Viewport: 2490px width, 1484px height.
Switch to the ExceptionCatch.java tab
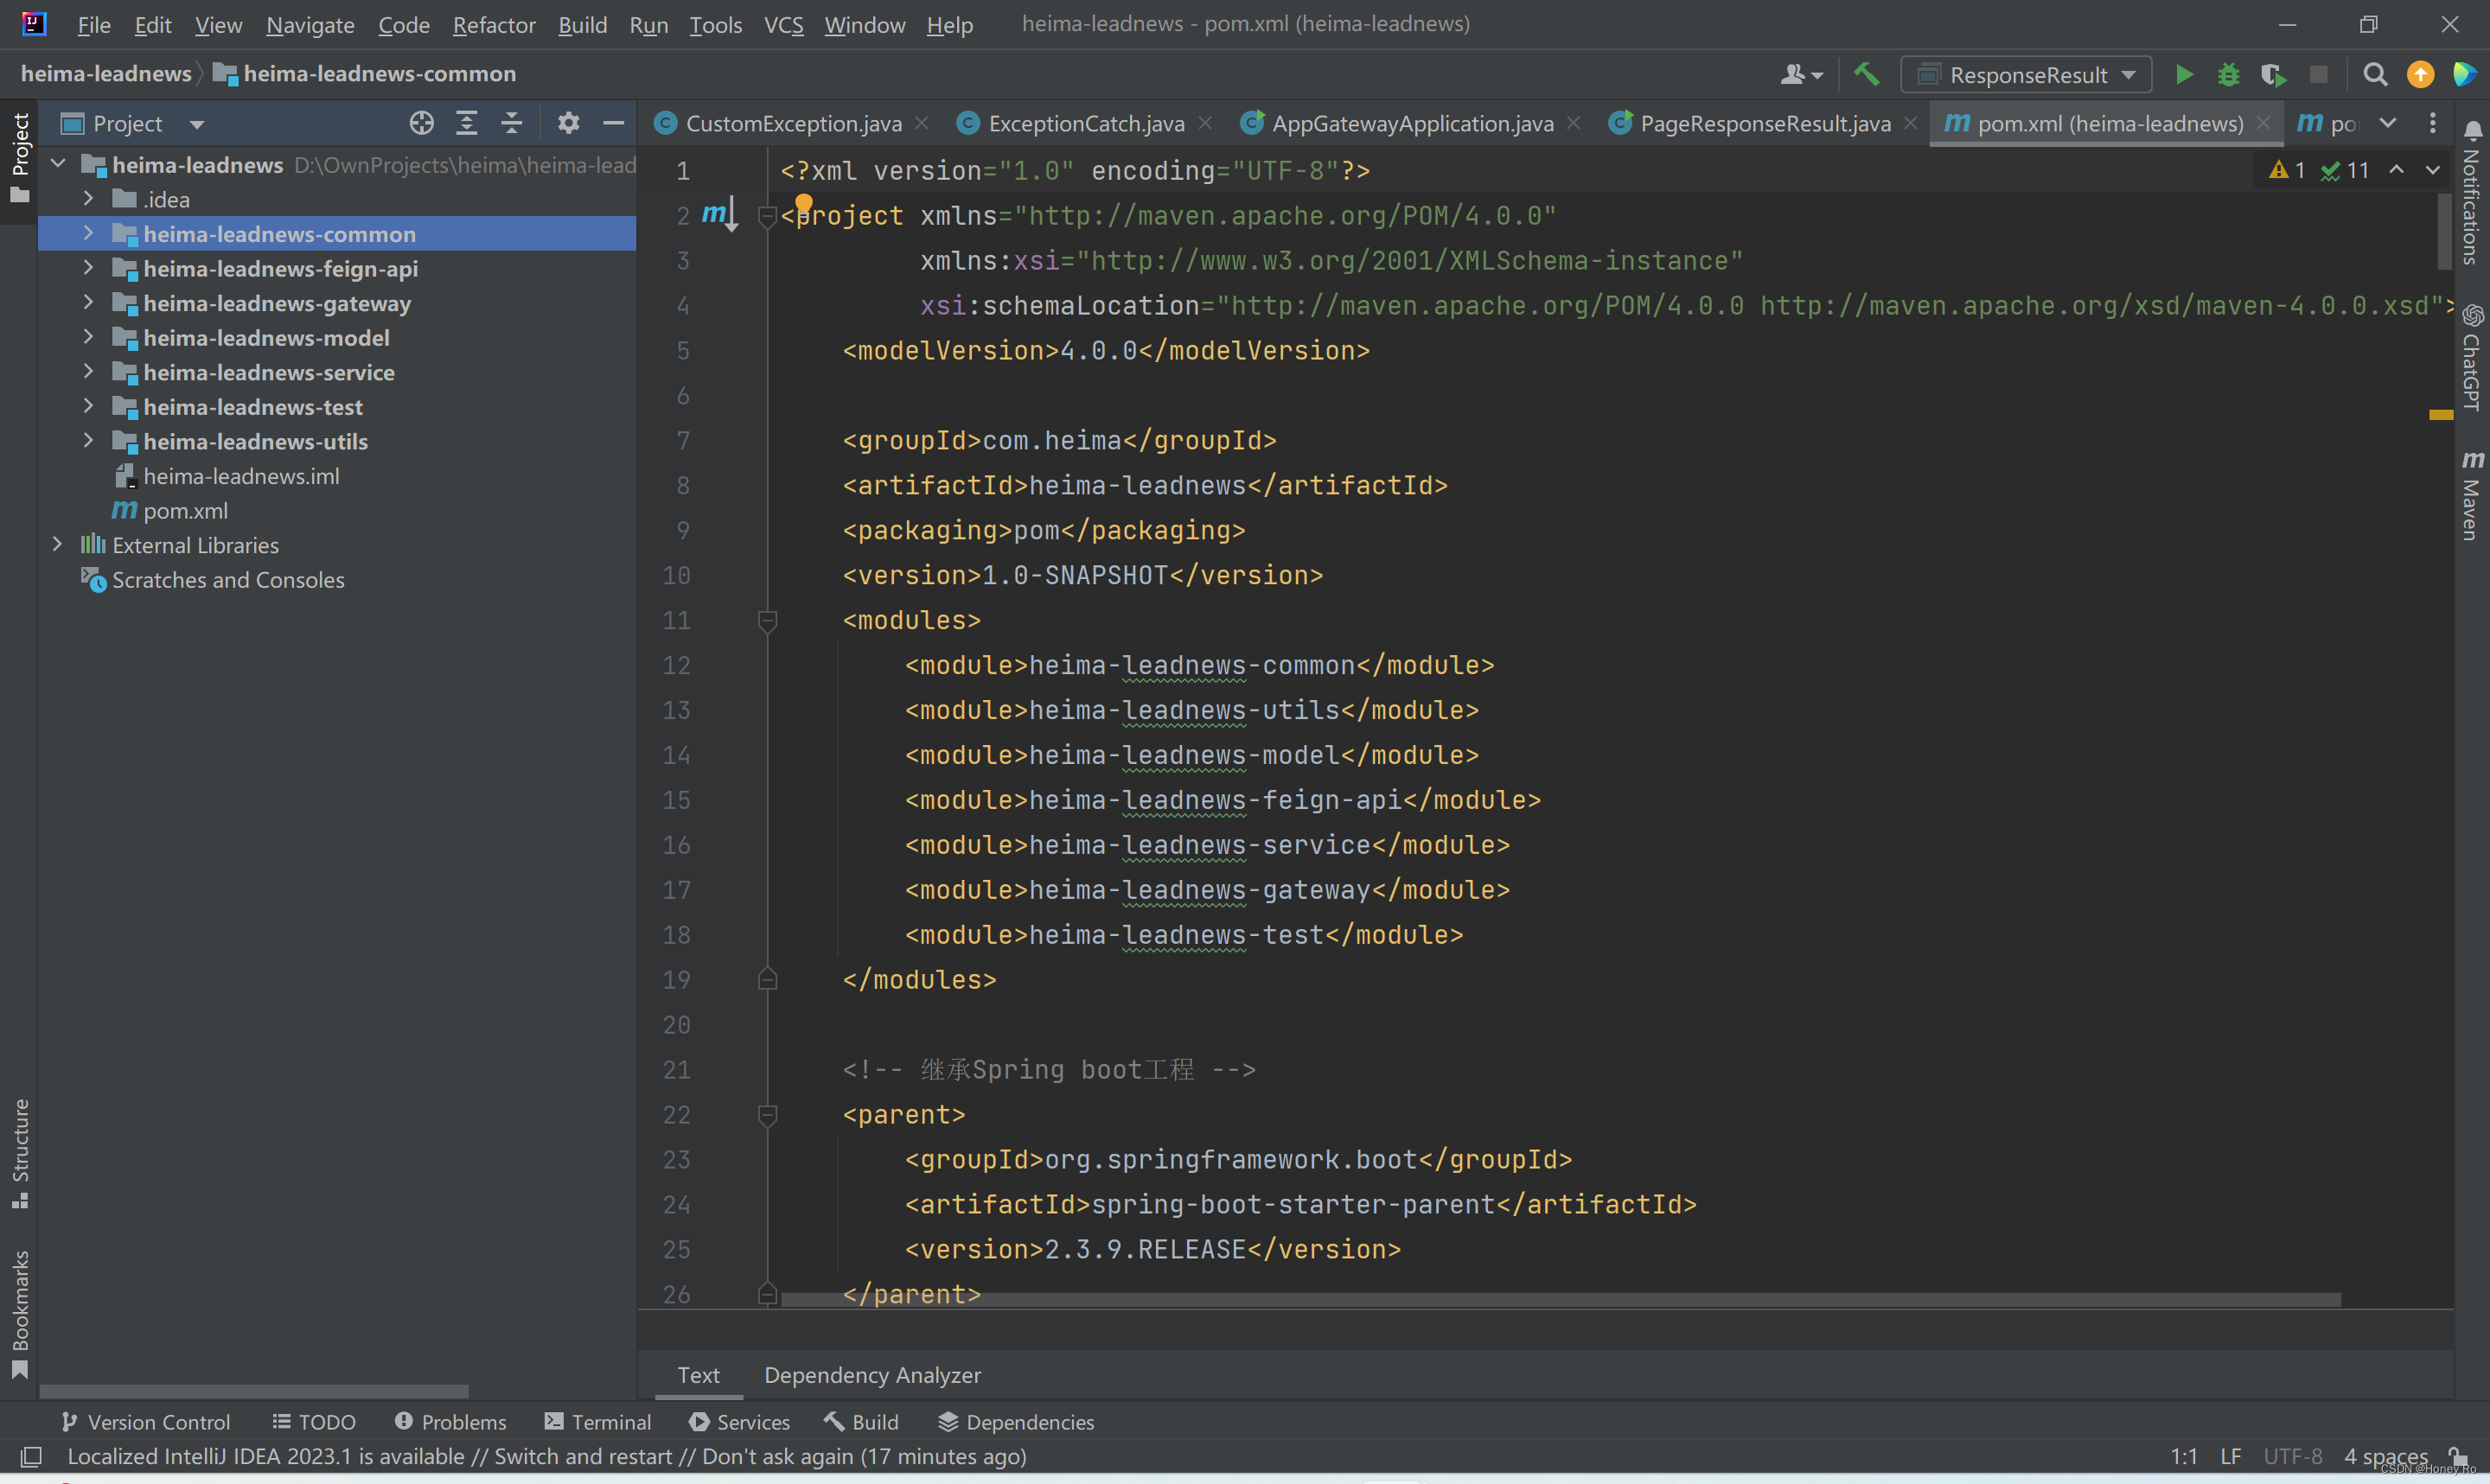point(1085,123)
